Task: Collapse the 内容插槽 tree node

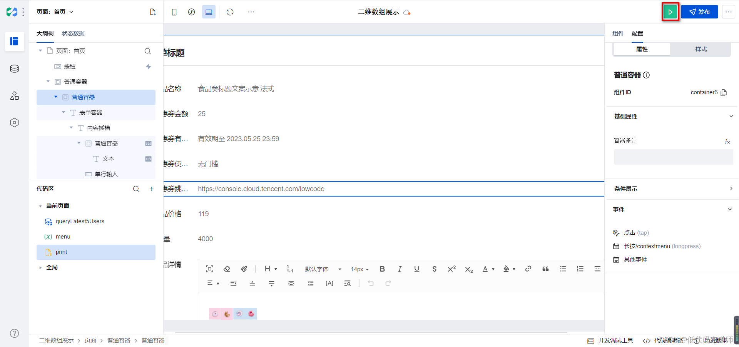Action: click(71, 128)
